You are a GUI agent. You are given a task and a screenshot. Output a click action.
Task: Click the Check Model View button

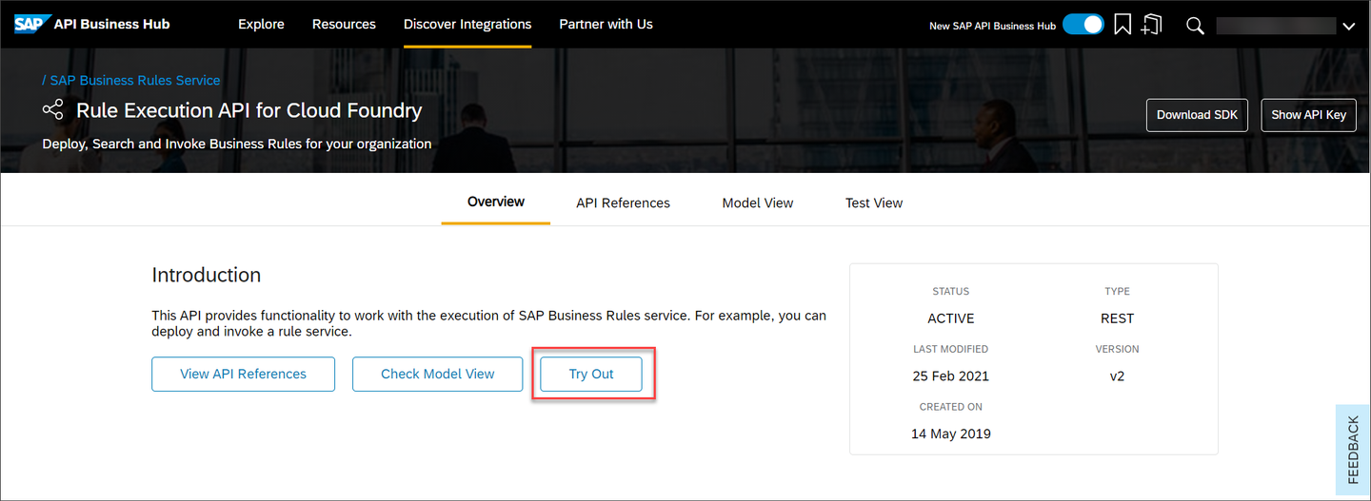pyautogui.click(x=437, y=374)
